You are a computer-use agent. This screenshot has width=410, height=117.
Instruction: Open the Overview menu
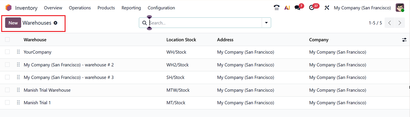(x=53, y=8)
